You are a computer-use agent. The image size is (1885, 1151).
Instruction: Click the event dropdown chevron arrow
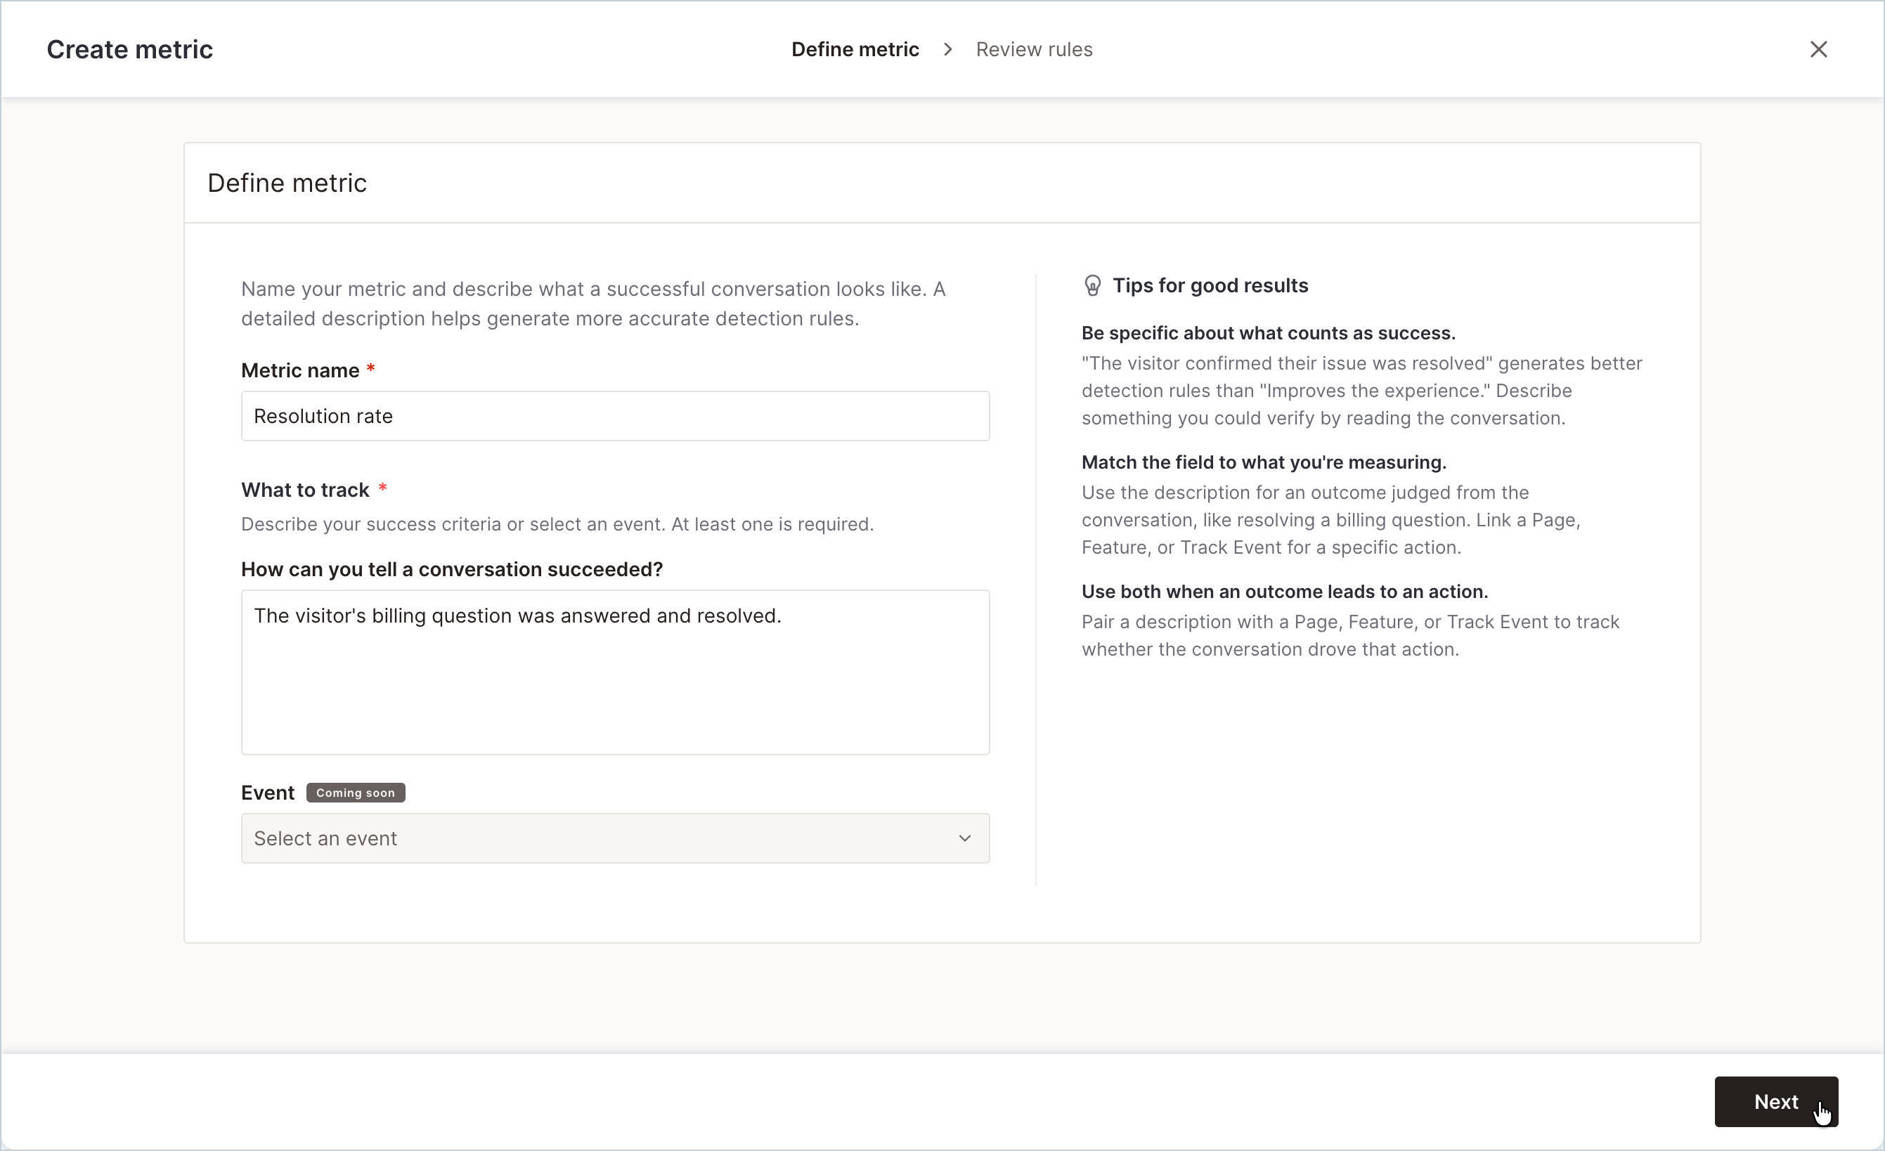(x=965, y=838)
